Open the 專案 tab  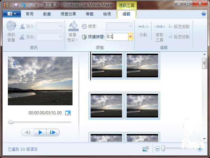coord(90,14)
